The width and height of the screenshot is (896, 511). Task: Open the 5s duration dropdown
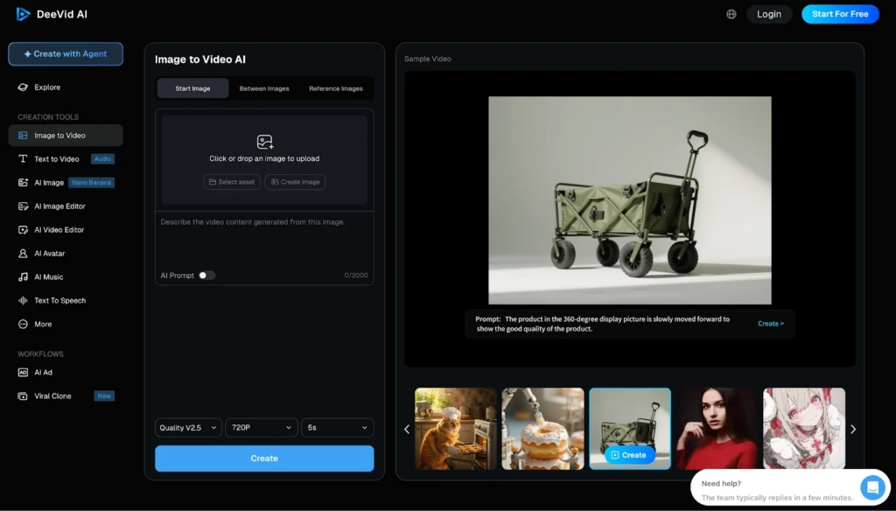[338, 428]
